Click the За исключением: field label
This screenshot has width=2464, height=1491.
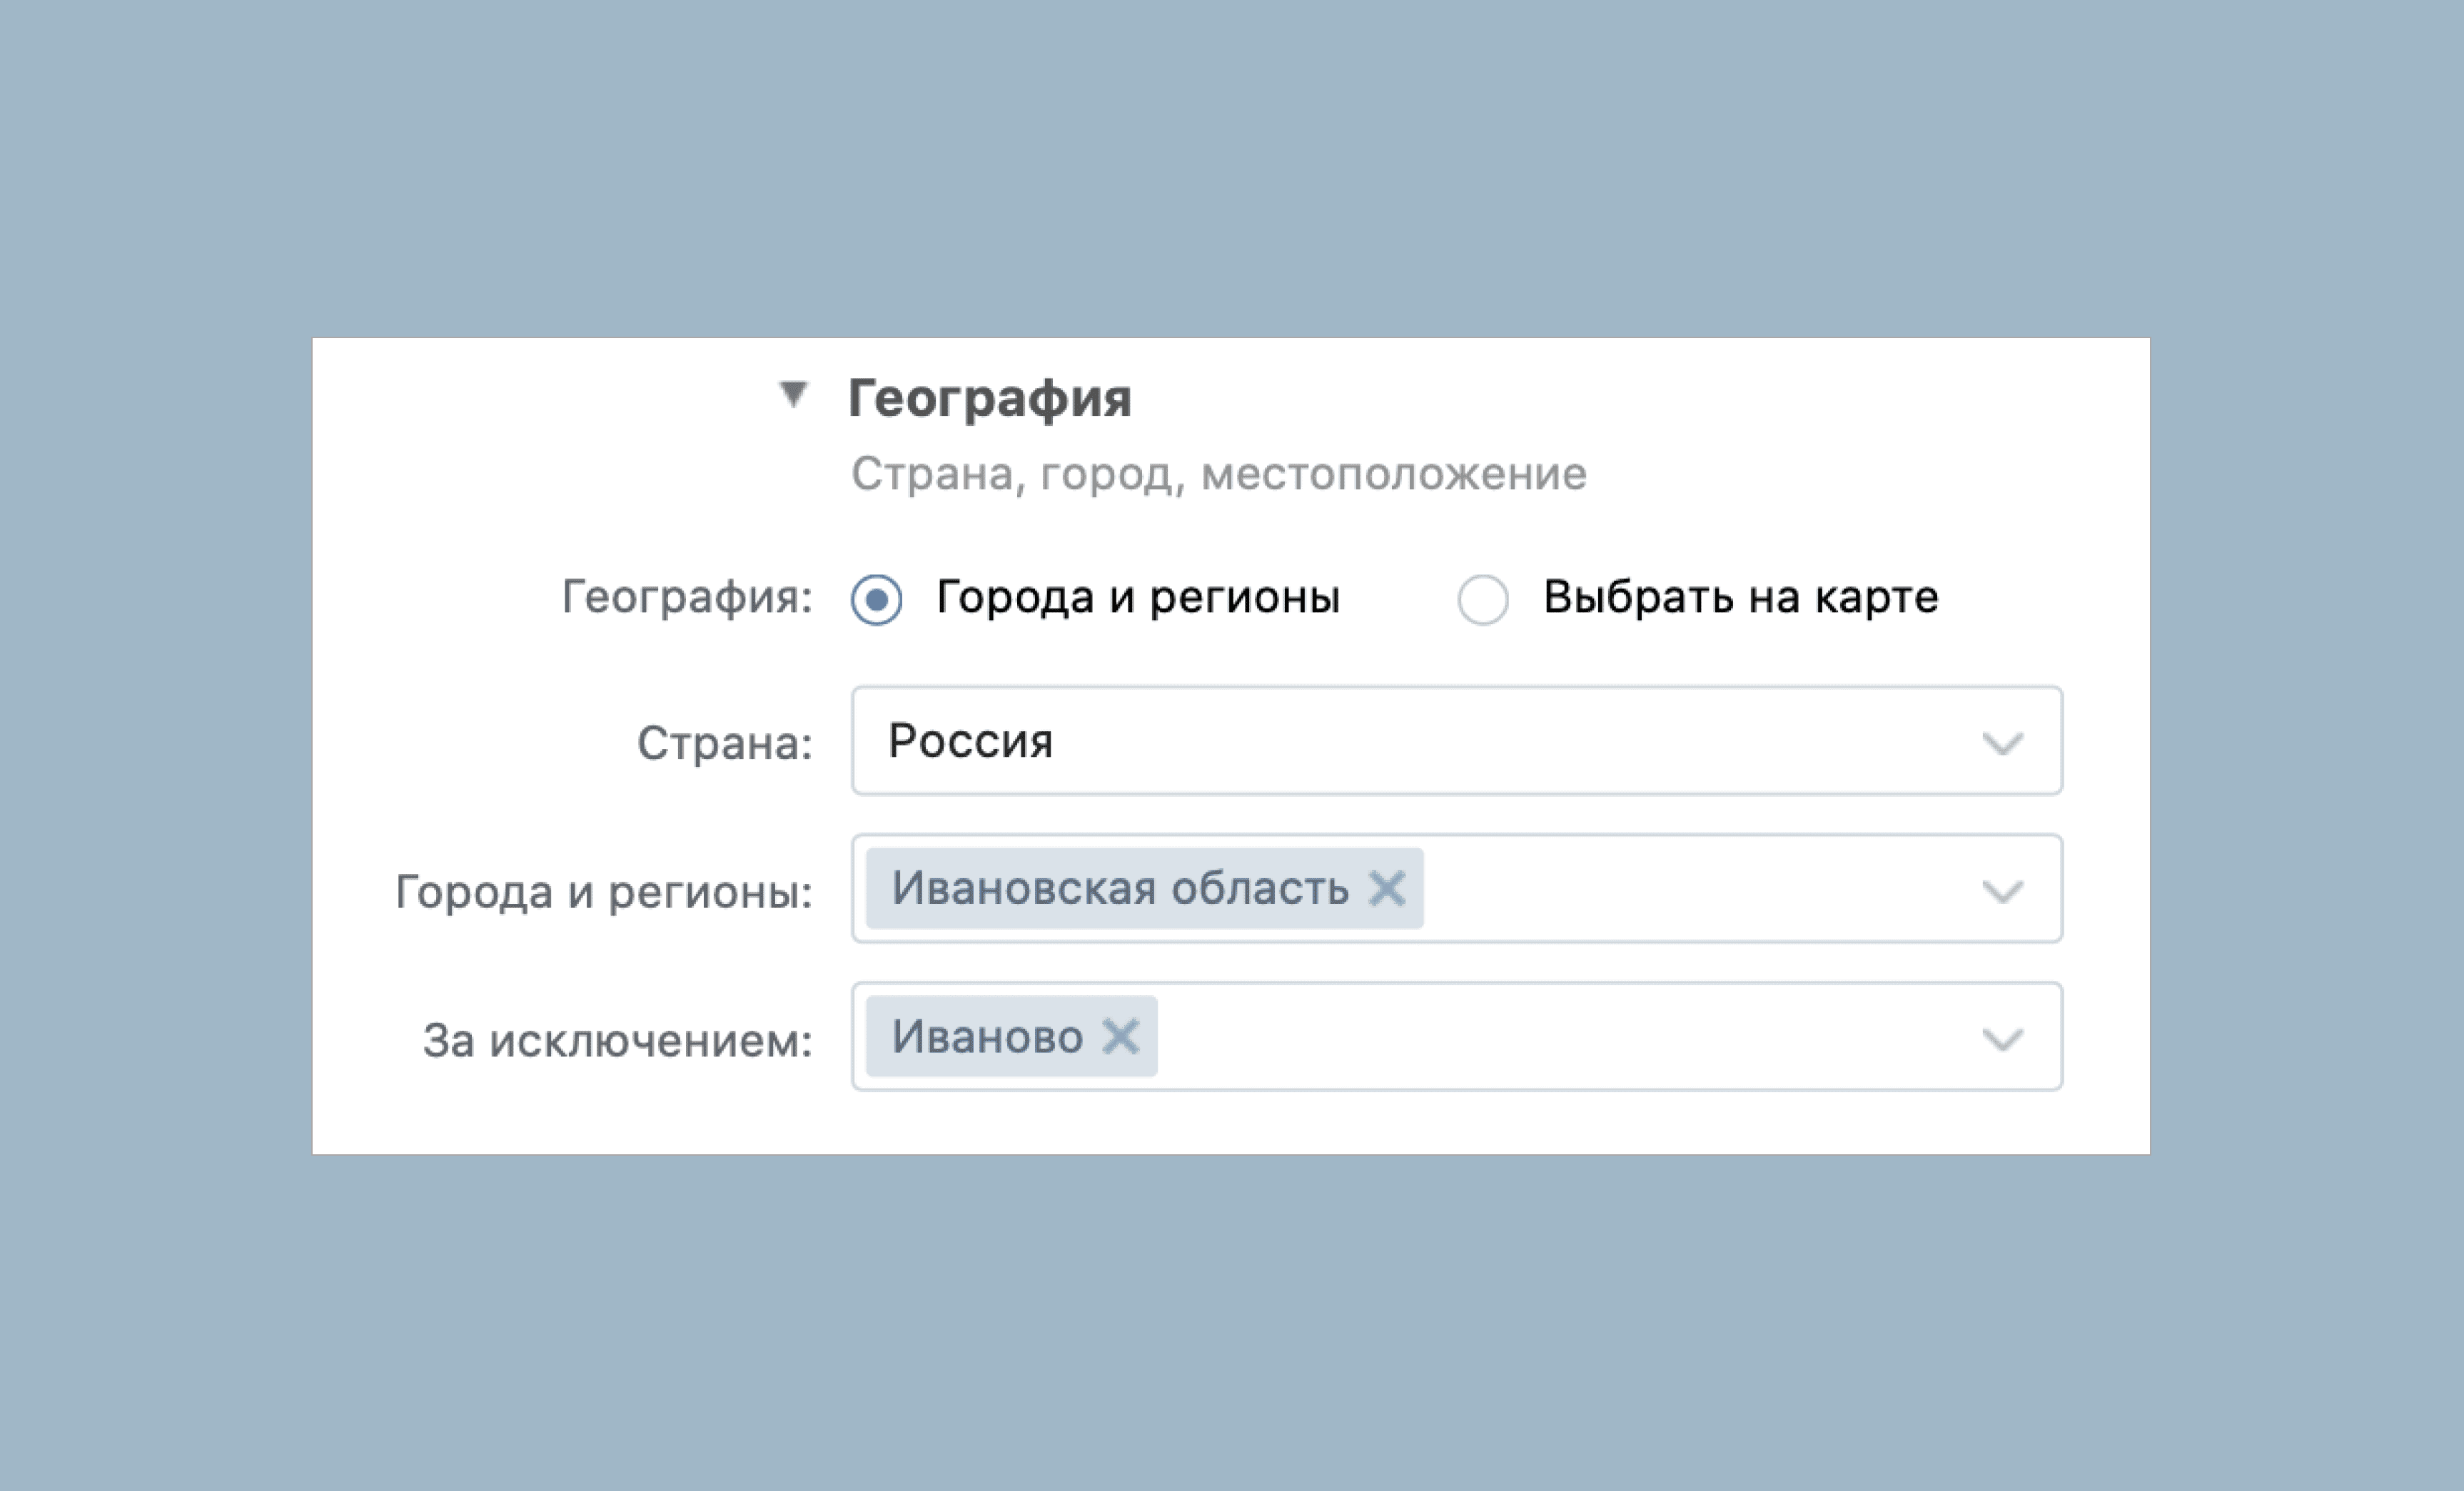click(617, 1040)
